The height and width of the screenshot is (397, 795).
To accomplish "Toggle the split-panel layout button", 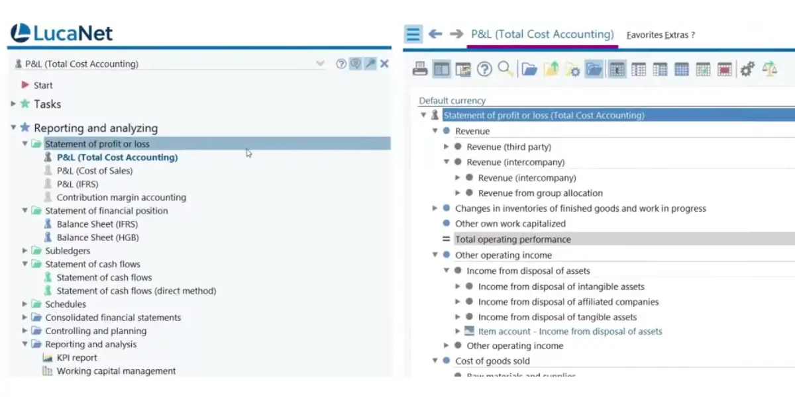I will (441, 69).
